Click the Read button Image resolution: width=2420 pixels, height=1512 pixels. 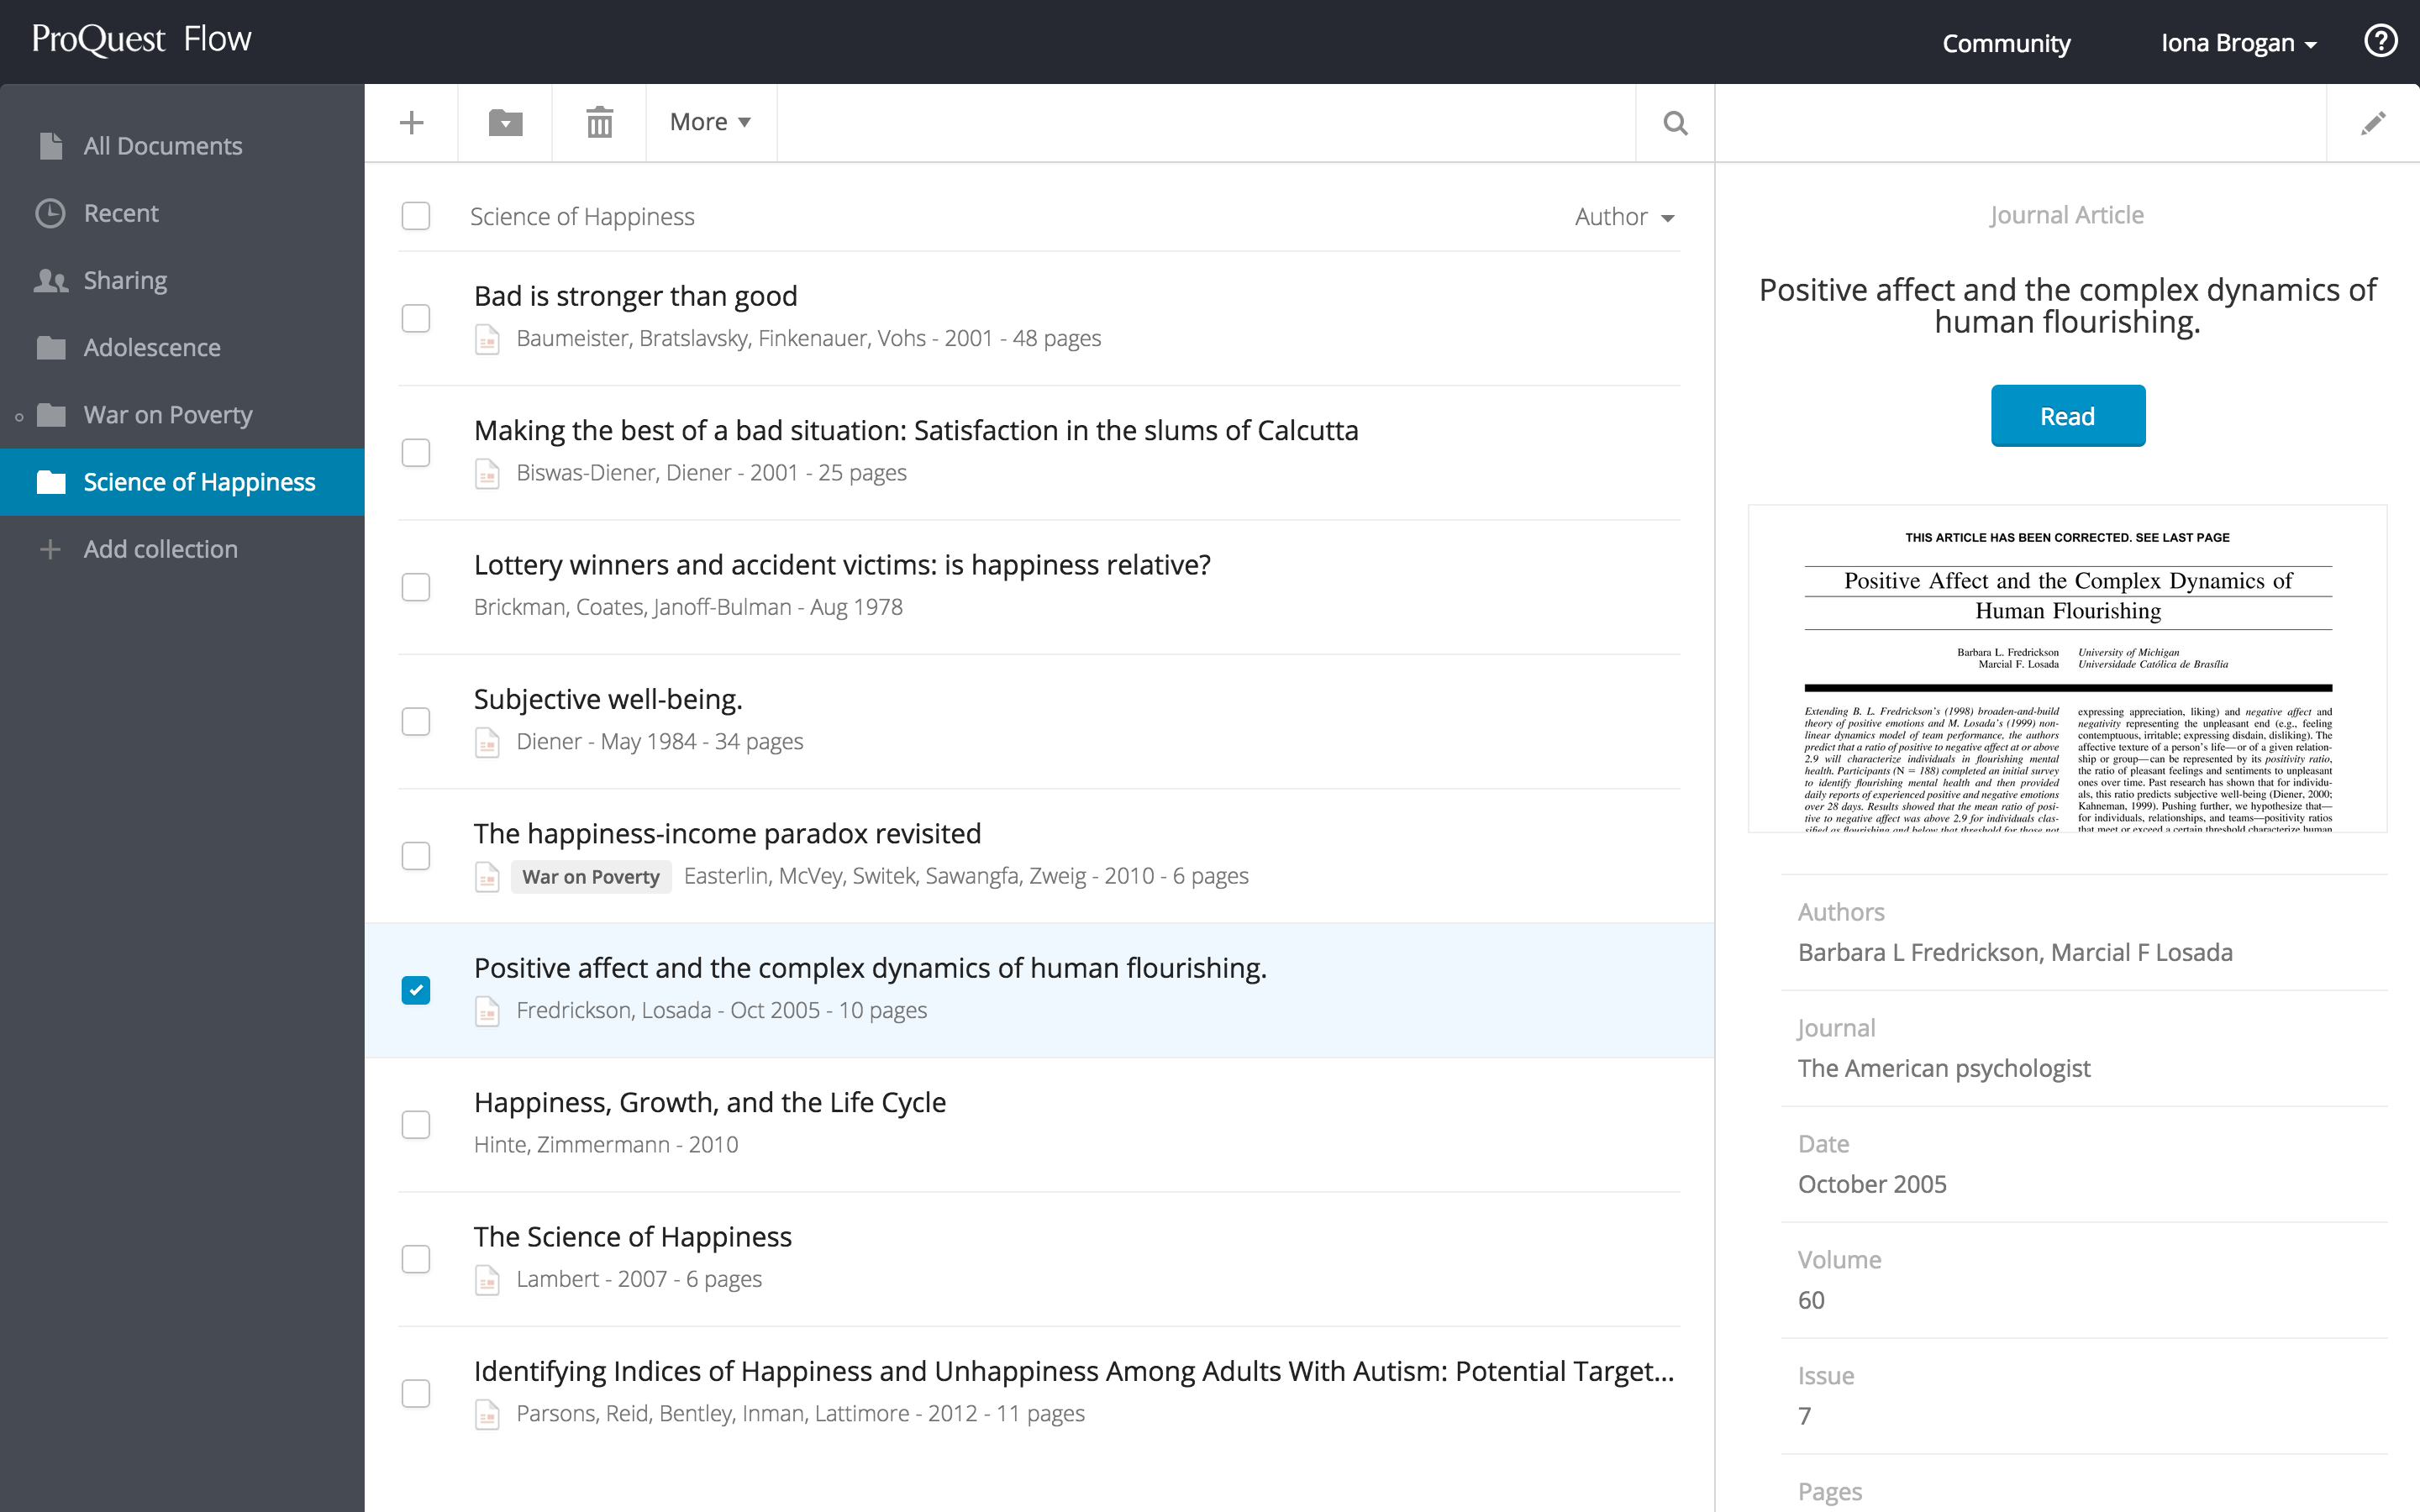tap(2067, 416)
